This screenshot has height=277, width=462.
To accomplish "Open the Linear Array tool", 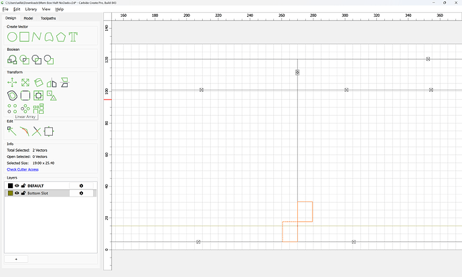I will click(12, 108).
